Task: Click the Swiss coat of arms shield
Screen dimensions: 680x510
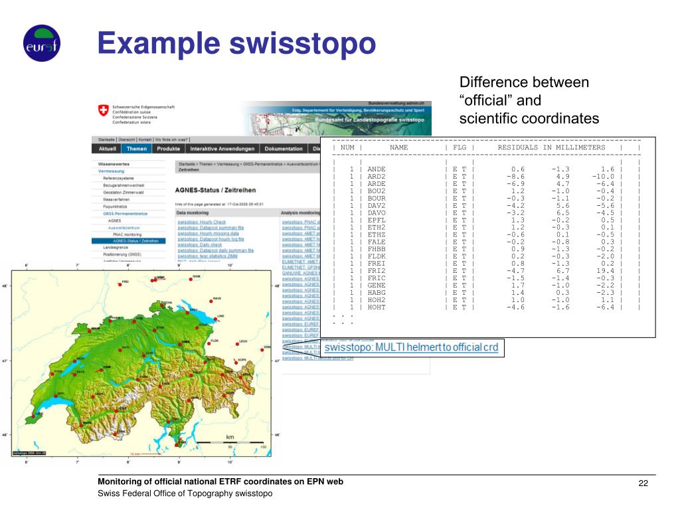Action: [103, 110]
